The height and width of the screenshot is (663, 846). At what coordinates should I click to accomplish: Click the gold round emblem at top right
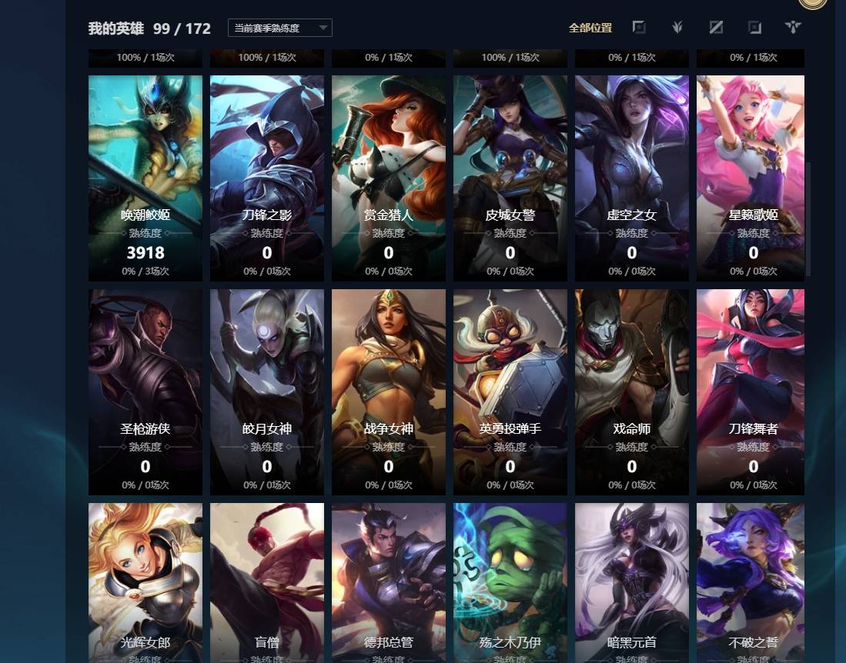[x=812, y=3]
